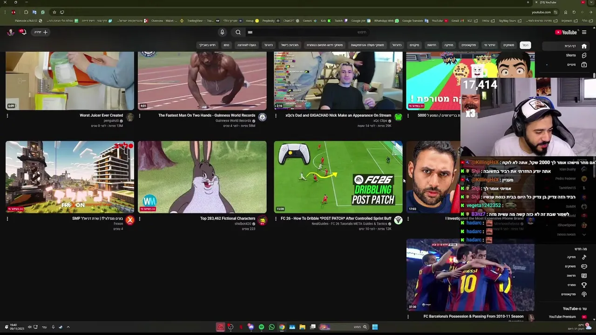
Task: Click the NealGuides channel name link
Action: (350, 224)
